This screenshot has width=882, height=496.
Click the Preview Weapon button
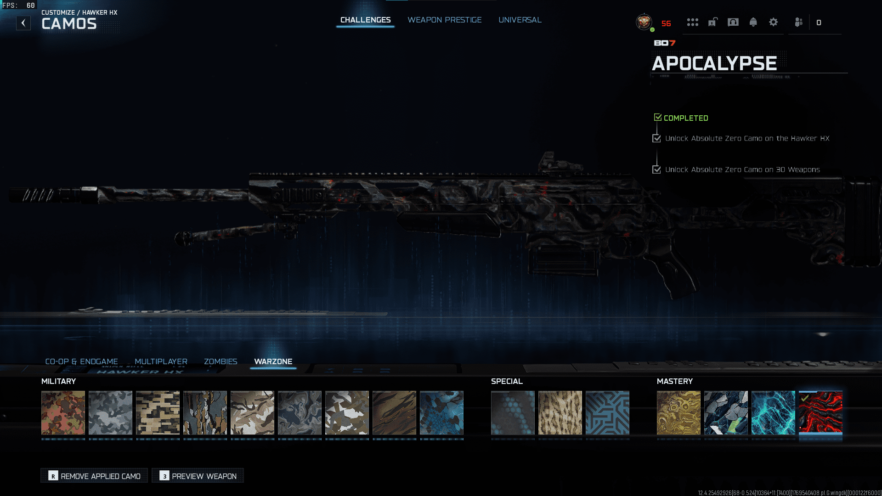tap(198, 476)
